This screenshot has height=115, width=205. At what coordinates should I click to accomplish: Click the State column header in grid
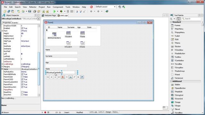point(89,27)
